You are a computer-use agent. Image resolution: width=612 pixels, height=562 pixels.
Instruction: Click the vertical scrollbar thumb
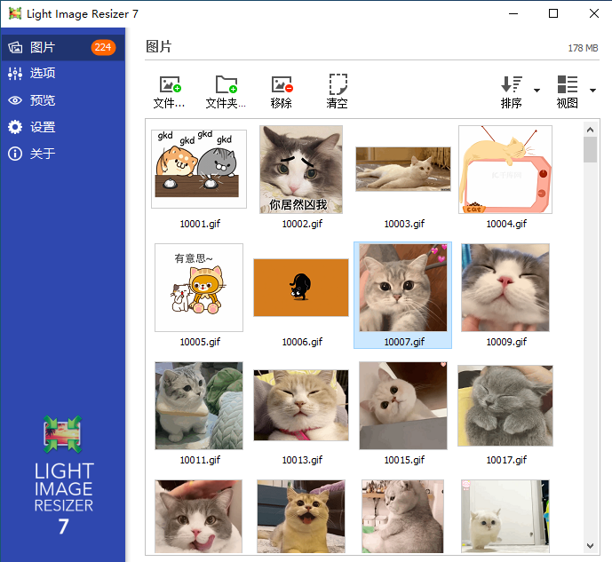point(590,150)
